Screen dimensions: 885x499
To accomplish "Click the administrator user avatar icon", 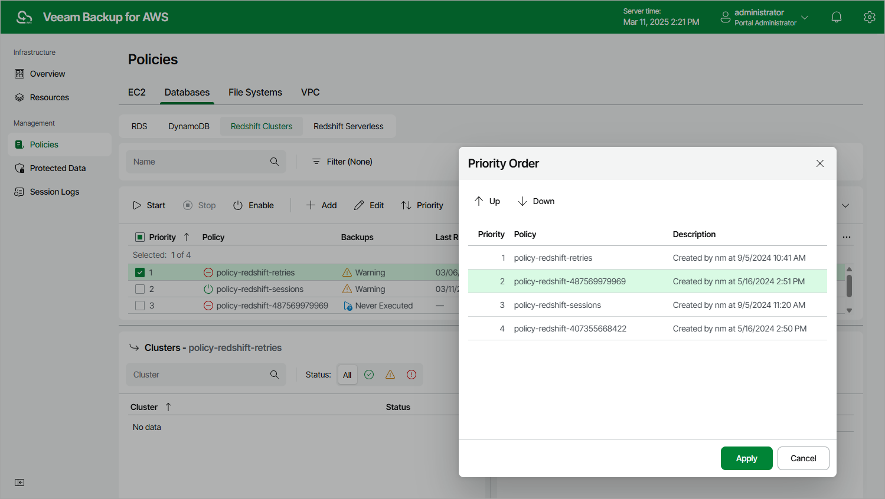I will coord(726,18).
